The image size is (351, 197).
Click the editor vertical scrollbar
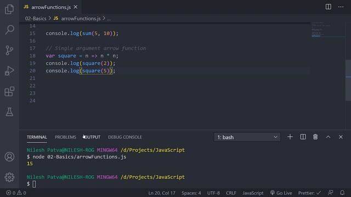tap(348, 80)
